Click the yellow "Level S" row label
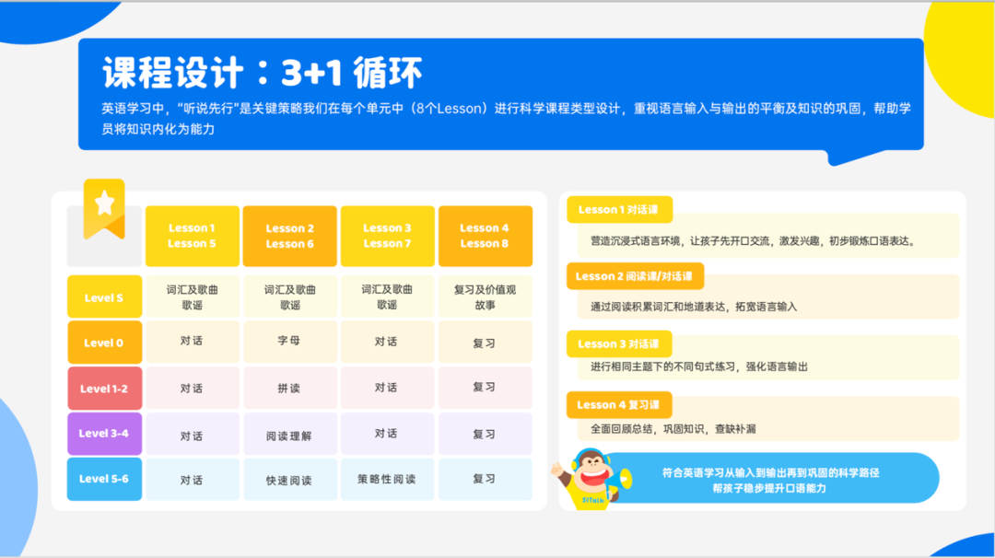Screen dimensions: 995x558 [105, 296]
